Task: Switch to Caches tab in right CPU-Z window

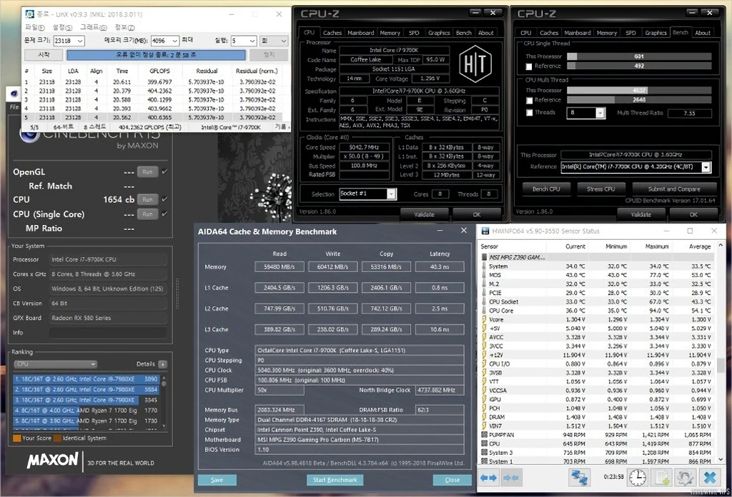Action: [x=548, y=33]
